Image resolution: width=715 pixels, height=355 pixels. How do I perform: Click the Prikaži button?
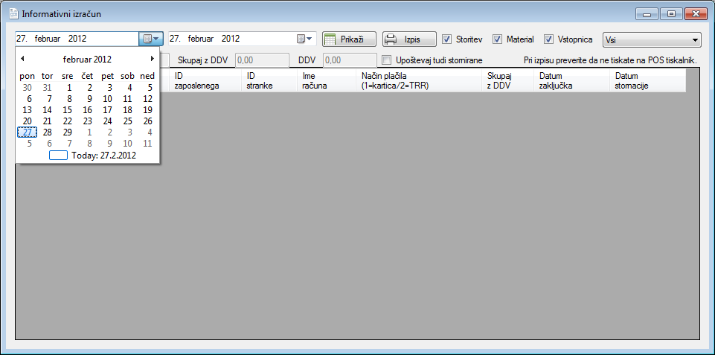click(349, 39)
